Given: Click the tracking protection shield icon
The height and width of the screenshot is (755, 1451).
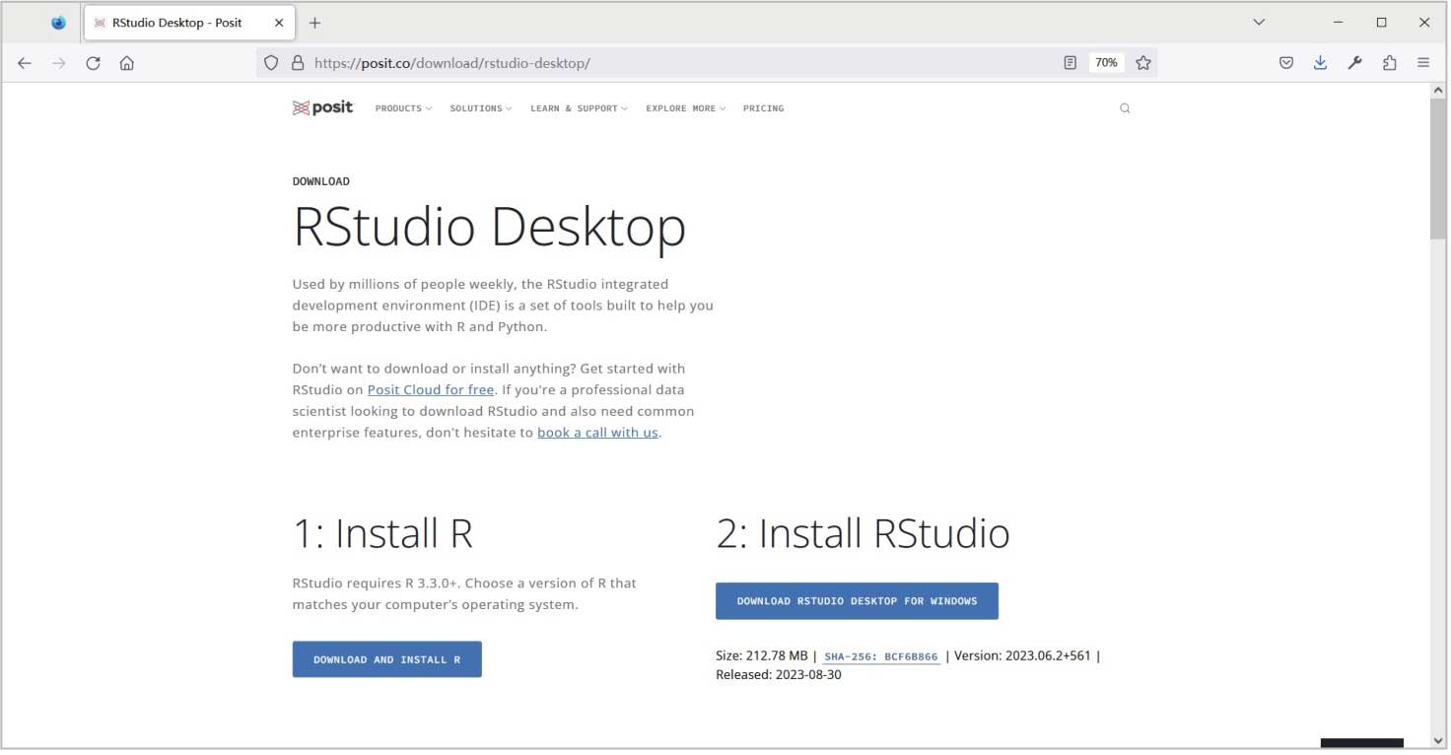Looking at the screenshot, I should point(273,63).
